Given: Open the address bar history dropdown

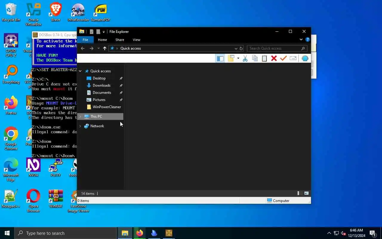Looking at the screenshot, I should 236,48.
